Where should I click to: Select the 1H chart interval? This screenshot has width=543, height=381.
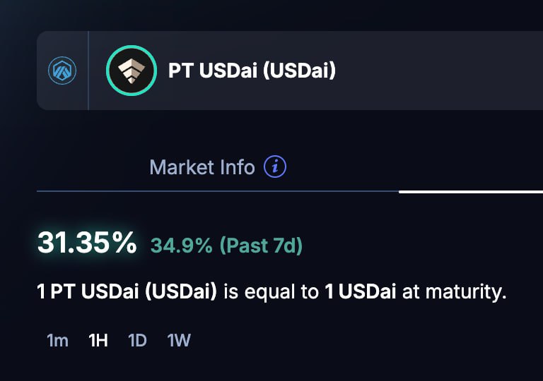[98, 340]
